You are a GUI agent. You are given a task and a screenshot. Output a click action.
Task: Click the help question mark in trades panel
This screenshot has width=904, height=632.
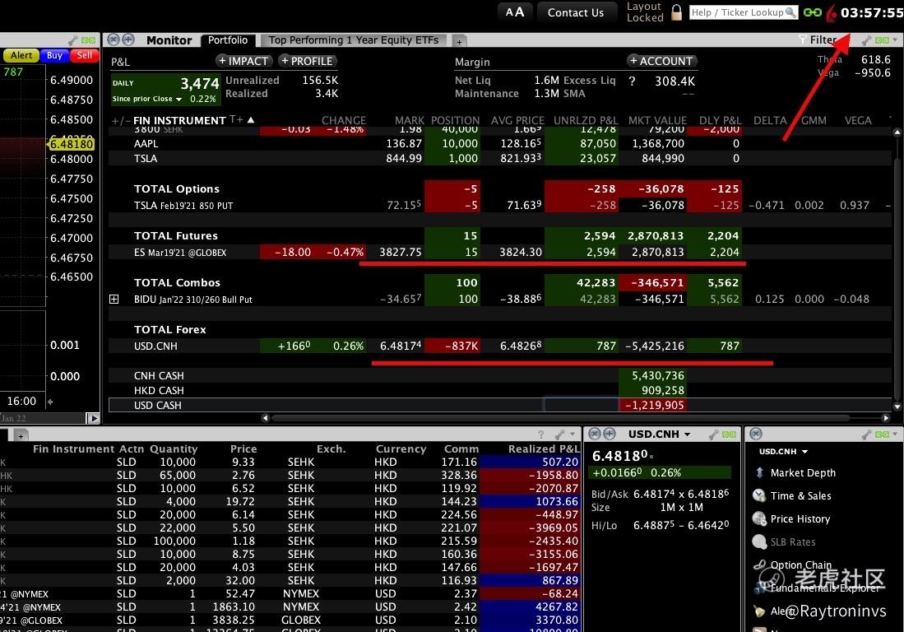pyautogui.click(x=540, y=434)
